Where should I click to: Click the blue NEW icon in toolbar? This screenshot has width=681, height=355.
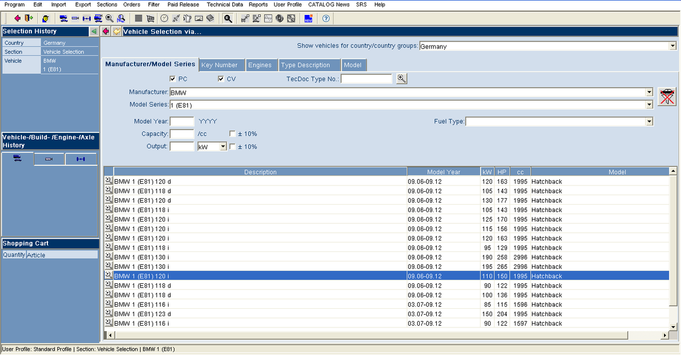click(308, 19)
